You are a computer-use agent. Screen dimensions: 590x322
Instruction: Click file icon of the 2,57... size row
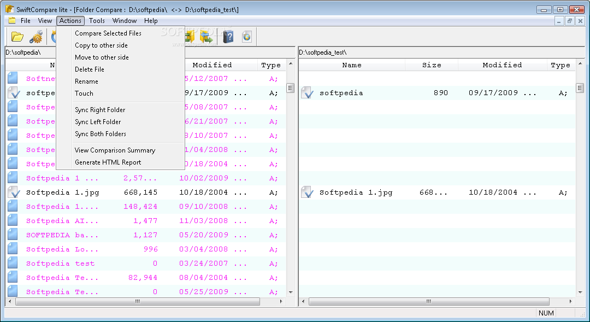click(13, 178)
